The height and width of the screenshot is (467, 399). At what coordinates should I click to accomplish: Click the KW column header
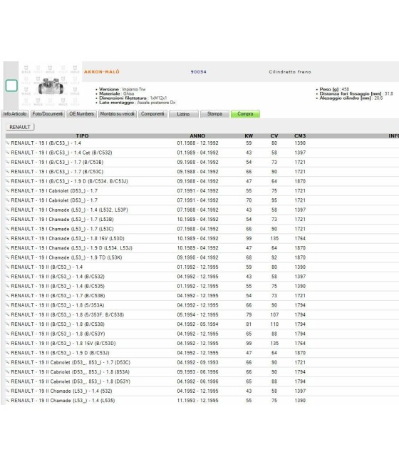pos(249,135)
